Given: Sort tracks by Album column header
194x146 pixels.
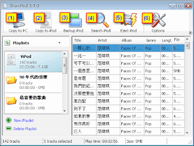Looking at the screenshot, I should click(132, 40).
